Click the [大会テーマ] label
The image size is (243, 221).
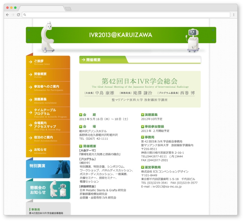click(87, 150)
